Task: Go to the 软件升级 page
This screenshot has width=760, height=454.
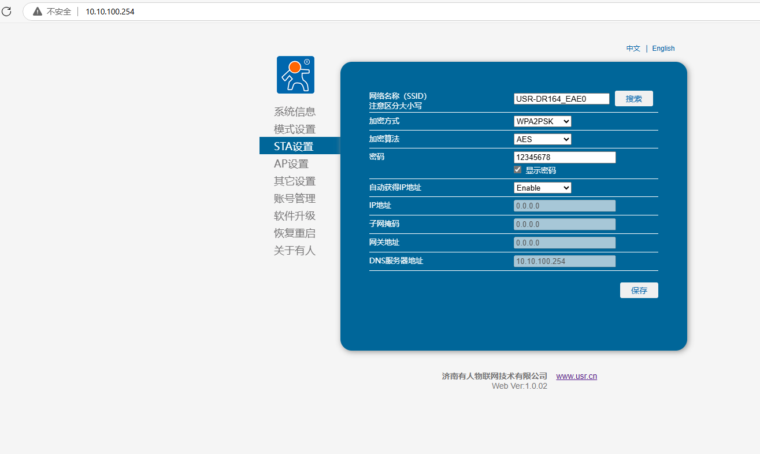Action: tap(295, 216)
